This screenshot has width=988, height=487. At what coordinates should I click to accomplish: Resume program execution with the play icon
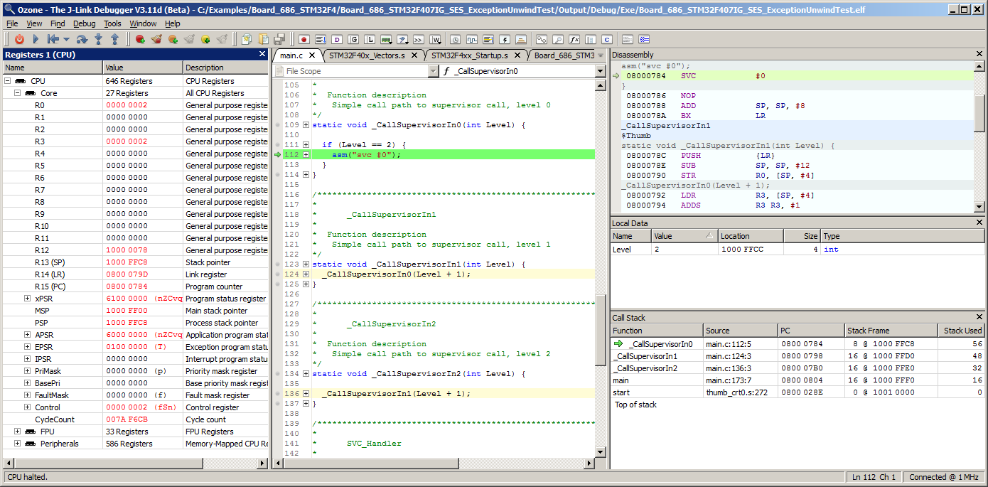point(35,39)
